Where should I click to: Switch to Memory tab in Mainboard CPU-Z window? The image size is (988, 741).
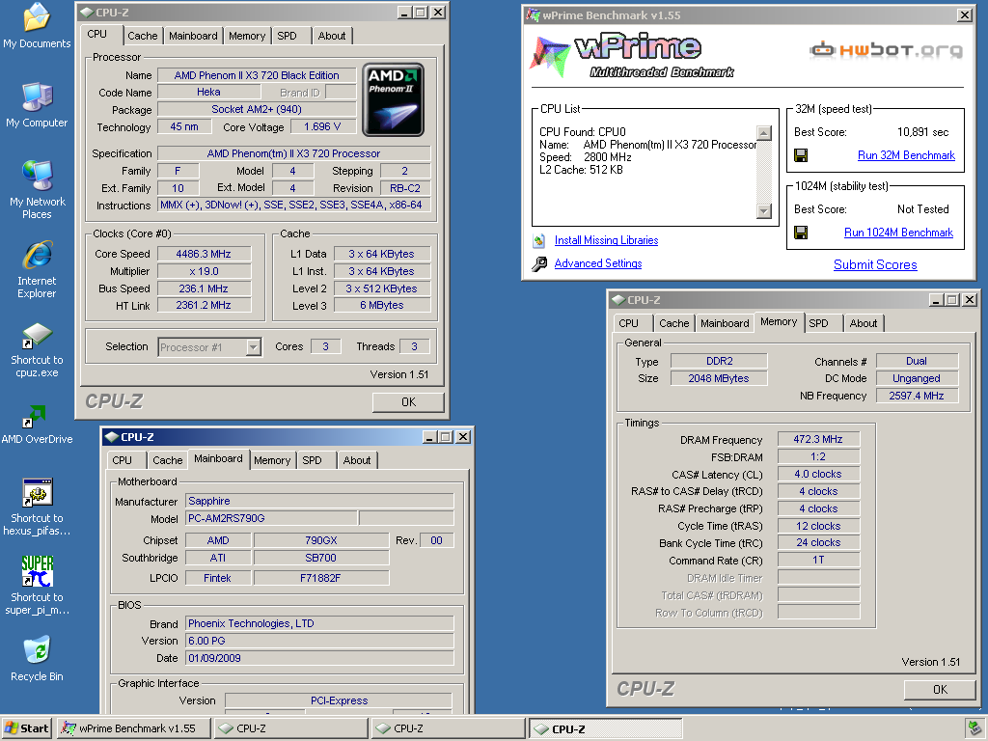tap(272, 460)
